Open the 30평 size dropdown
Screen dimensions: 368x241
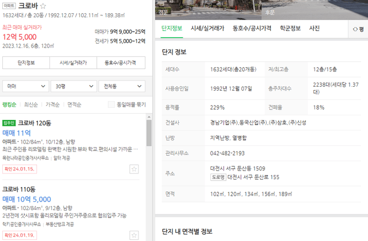74,86
